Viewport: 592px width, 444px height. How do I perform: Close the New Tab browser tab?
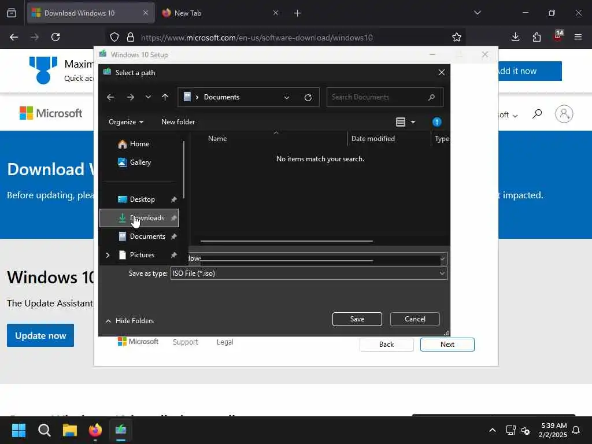click(x=276, y=13)
